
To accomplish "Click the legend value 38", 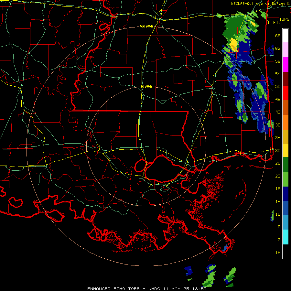I will [x=278, y=125].
